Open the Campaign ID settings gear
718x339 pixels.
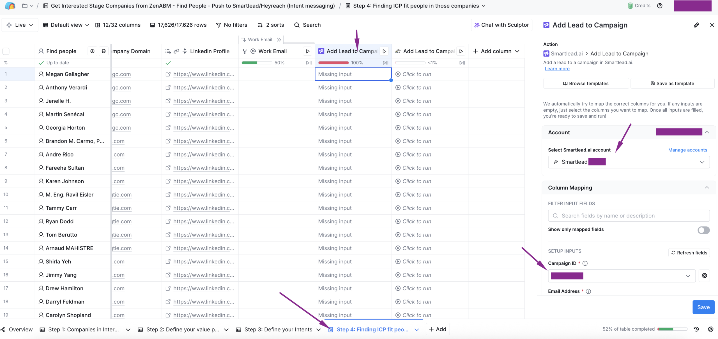coord(704,276)
